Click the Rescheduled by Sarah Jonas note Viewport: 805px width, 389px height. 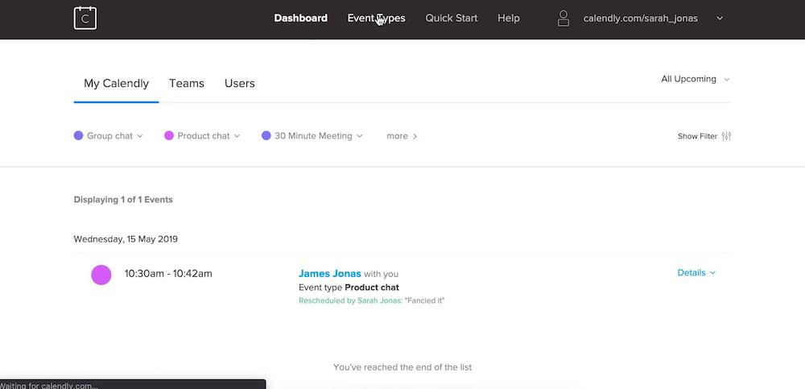point(371,300)
